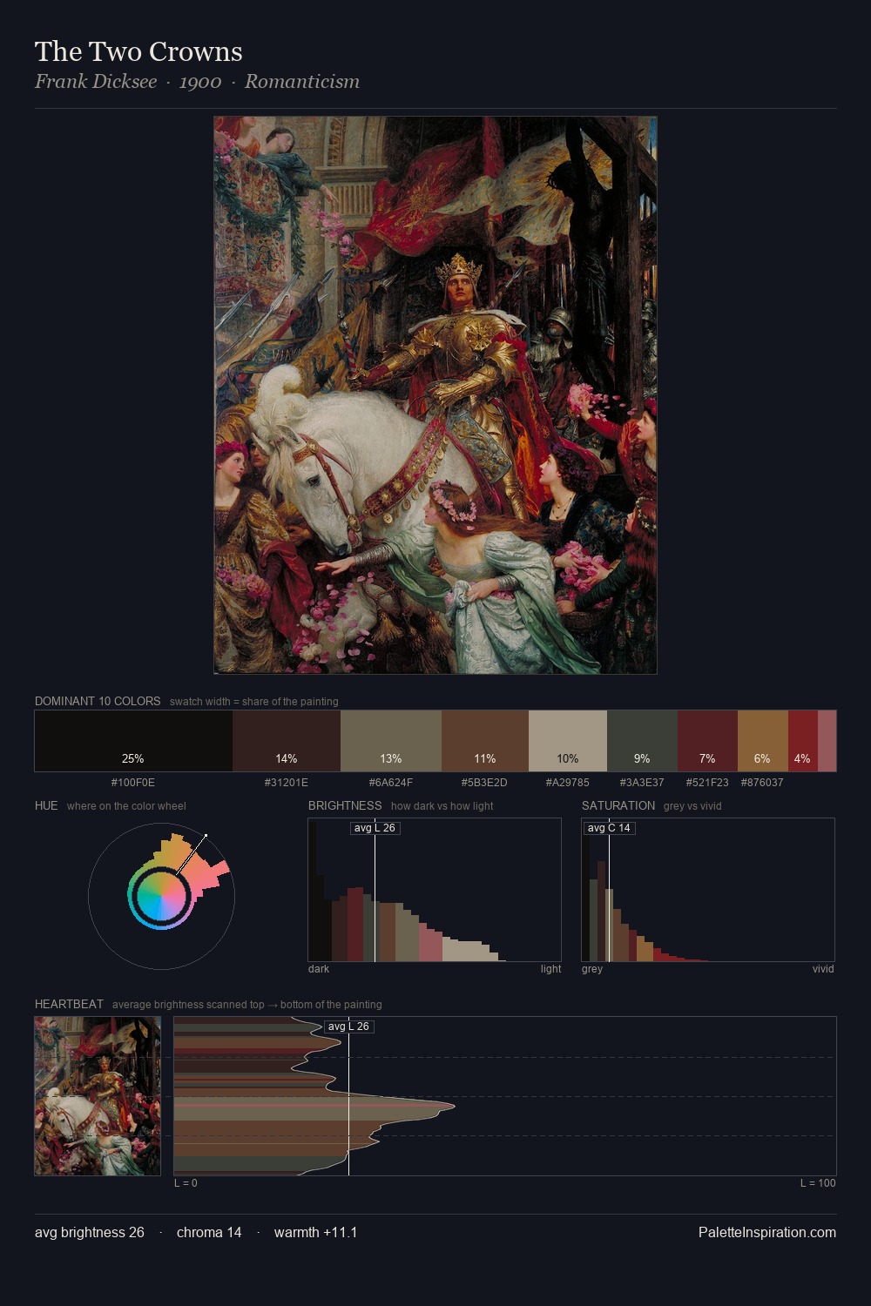Open PaletteInspiration.com link

(767, 1232)
